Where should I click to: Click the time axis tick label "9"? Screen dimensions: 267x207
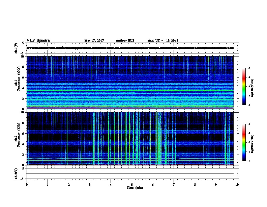216,185
